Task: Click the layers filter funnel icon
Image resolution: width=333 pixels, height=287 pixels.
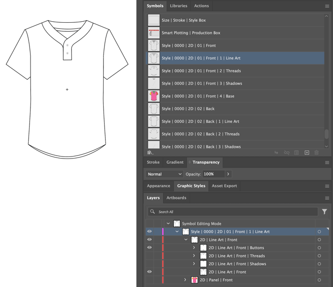Action: point(324,212)
